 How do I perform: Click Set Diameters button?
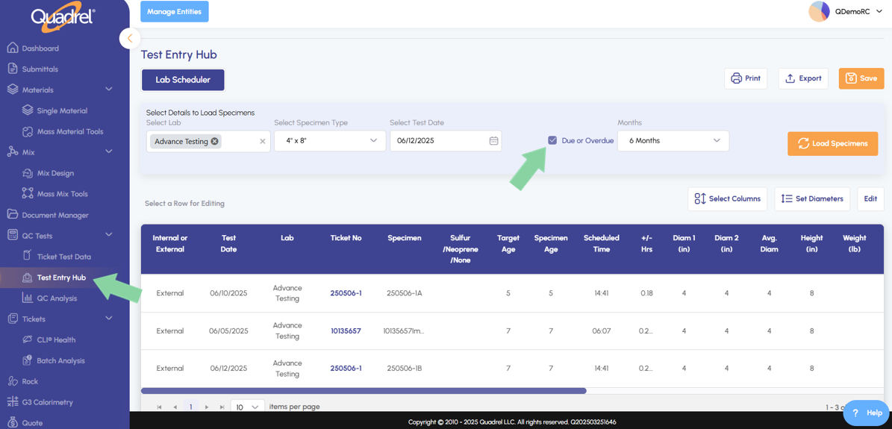(x=811, y=199)
